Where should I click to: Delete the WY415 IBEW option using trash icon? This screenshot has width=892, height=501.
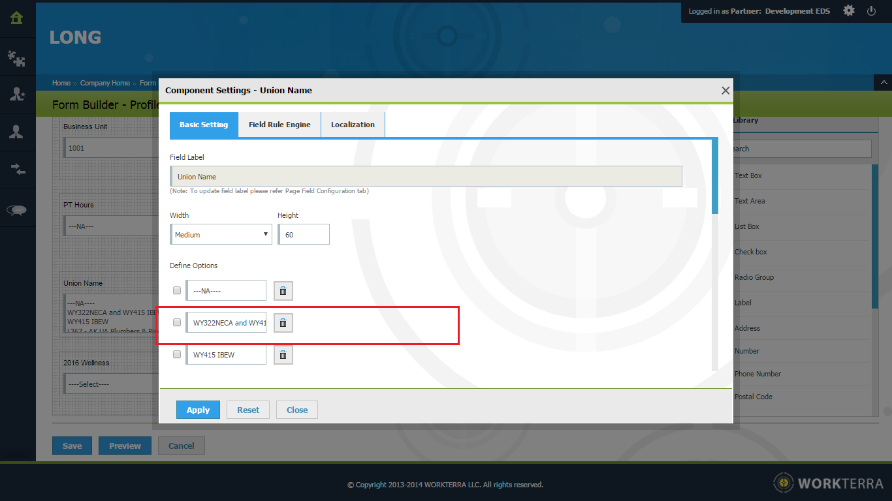(x=283, y=355)
